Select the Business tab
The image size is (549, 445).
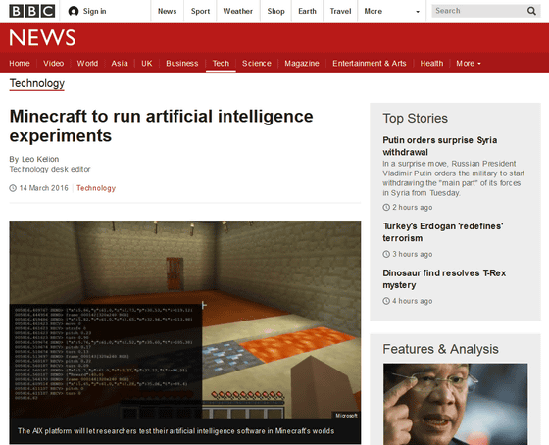182,64
